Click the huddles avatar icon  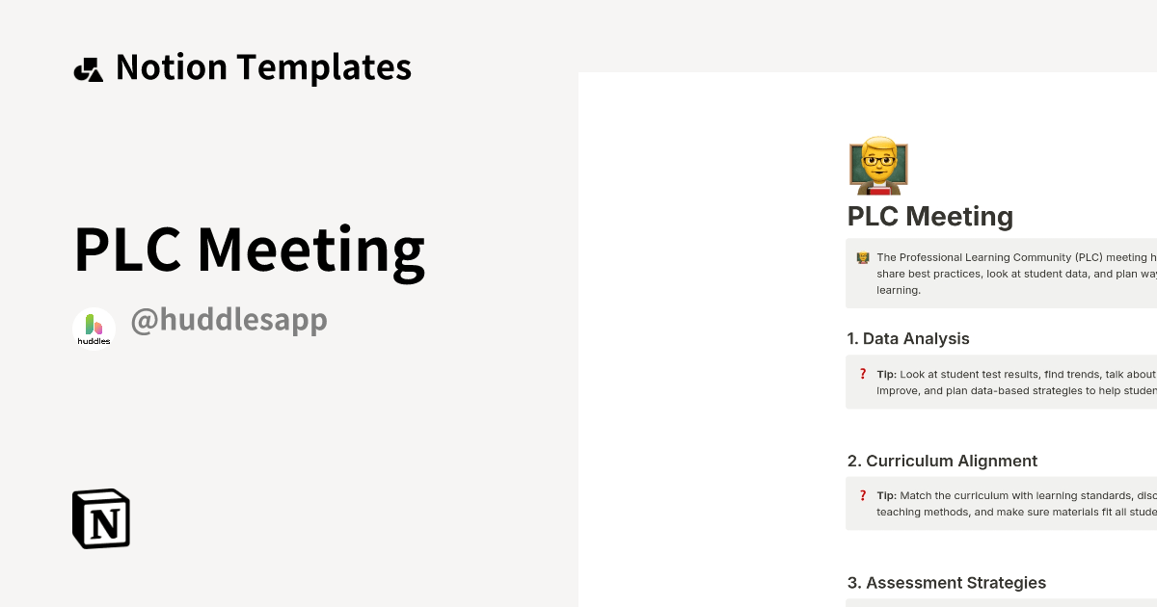pos(94,328)
